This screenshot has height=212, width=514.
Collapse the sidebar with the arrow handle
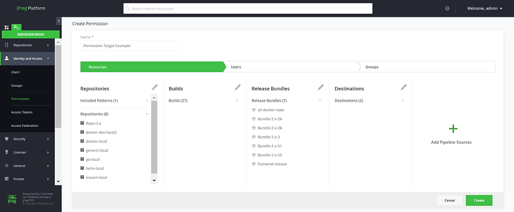pyautogui.click(x=59, y=21)
